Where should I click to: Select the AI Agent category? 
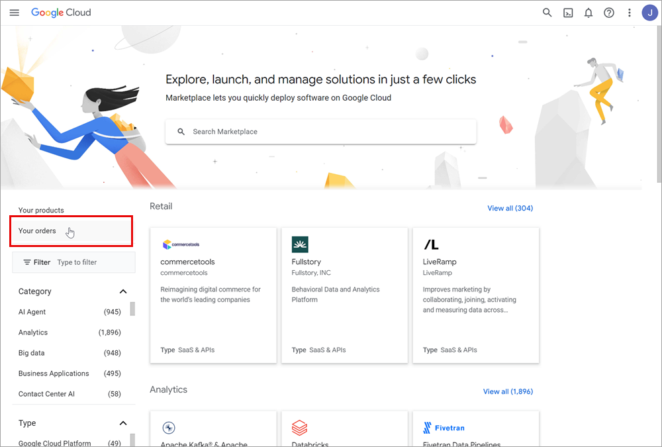click(x=32, y=312)
